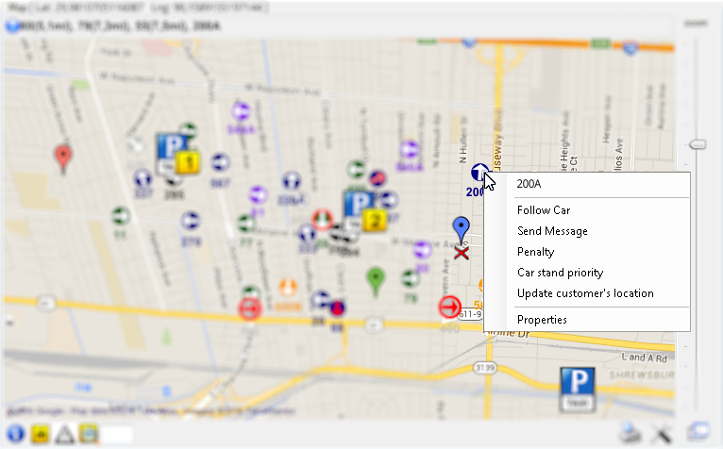723x449 pixels.
Task: Click the blue pin marker on the map
Action: (462, 230)
